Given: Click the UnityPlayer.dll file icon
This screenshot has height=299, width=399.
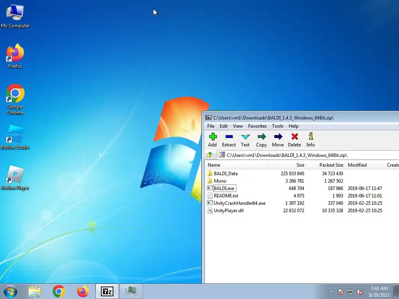Looking at the screenshot, I should click(210, 211).
